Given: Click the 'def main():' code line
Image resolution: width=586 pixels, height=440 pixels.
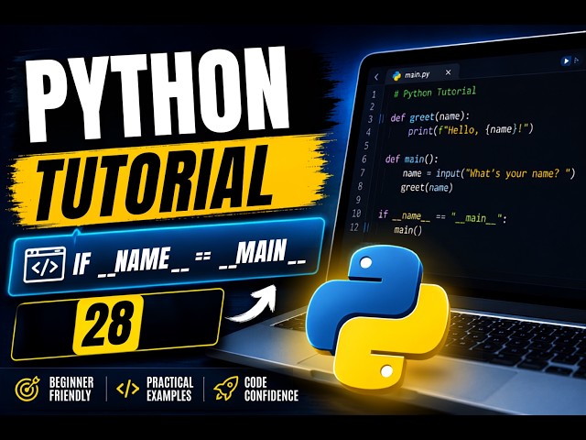Looking at the screenshot, I should click(x=411, y=159).
